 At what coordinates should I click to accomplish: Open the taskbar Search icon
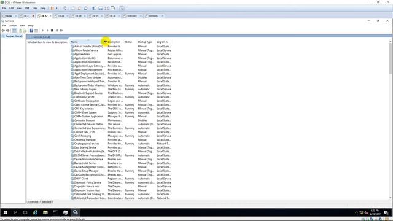15,212
